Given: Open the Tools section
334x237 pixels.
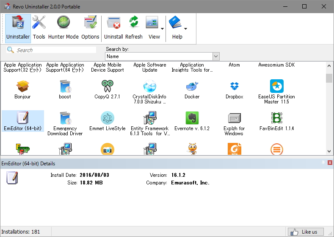Looking at the screenshot, I should pos(39,28).
